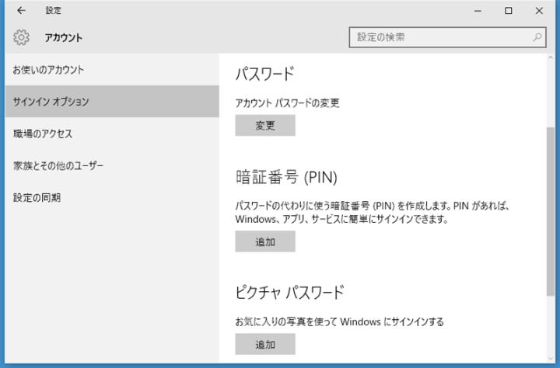Maximize the settings window
The image size is (560, 368).
508,11
